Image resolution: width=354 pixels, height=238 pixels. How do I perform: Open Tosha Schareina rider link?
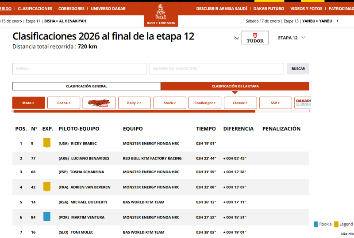87,172
